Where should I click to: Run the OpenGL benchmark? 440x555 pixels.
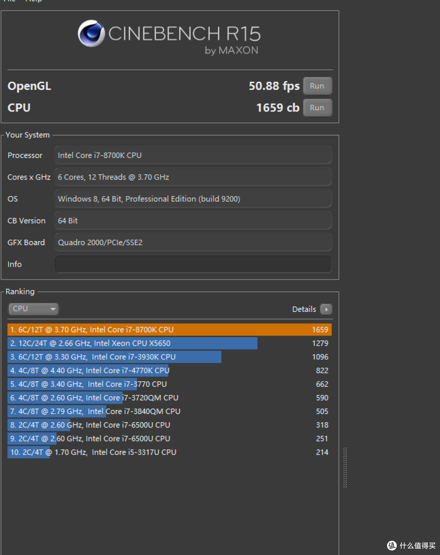click(317, 86)
